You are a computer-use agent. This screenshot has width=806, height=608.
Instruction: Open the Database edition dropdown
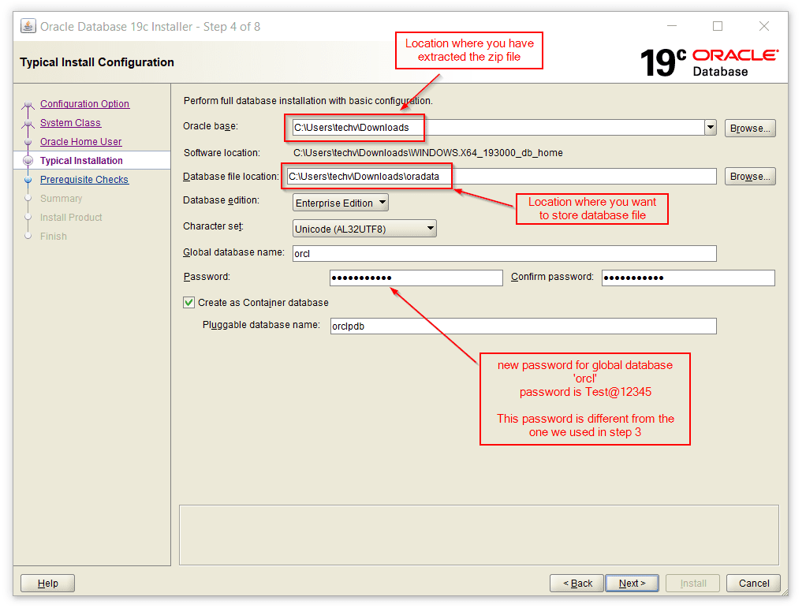coord(341,203)
